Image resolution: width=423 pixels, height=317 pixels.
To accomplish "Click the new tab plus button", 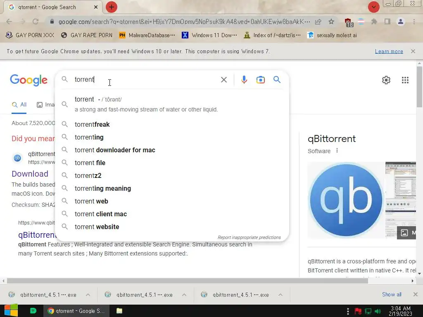I will click(112, 7).
